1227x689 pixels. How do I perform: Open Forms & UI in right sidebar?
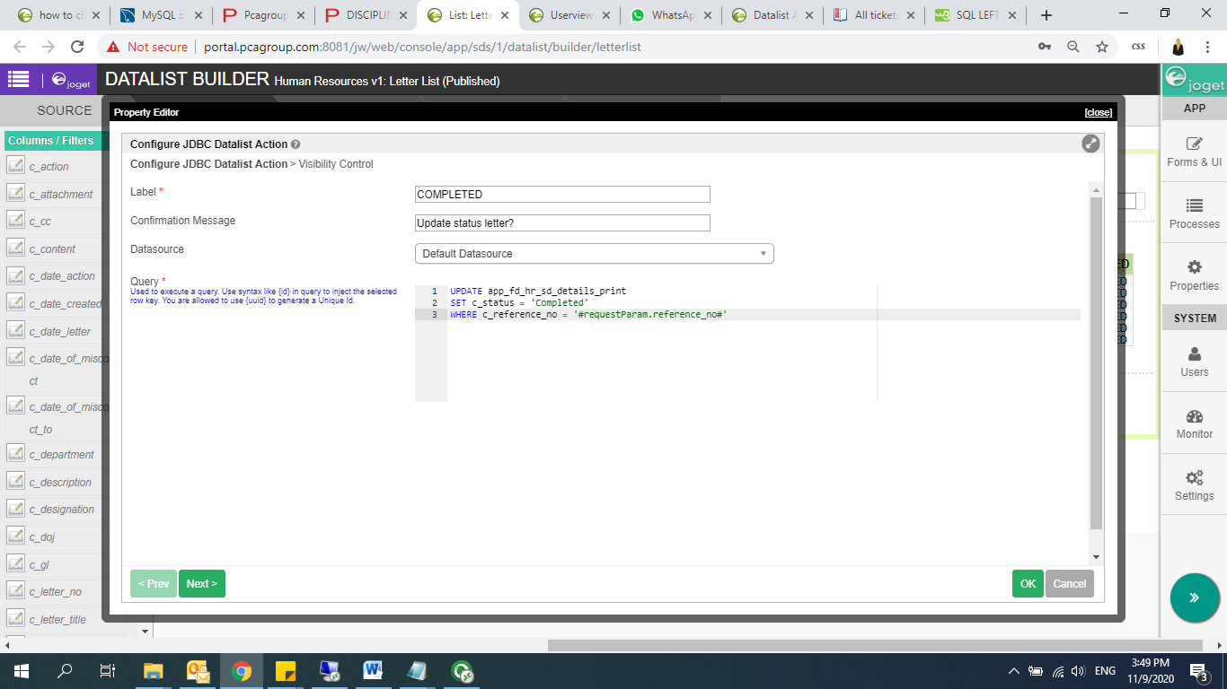tap(1194, 152)
